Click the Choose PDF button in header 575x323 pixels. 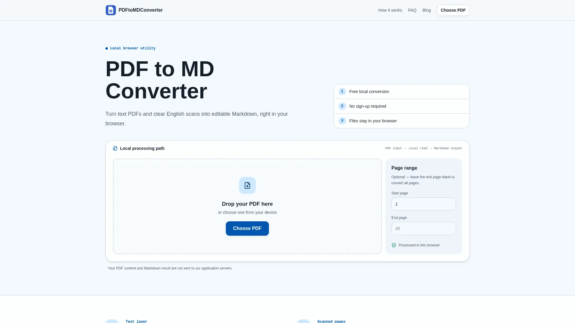pyautogui.click(x=453, y=10)
